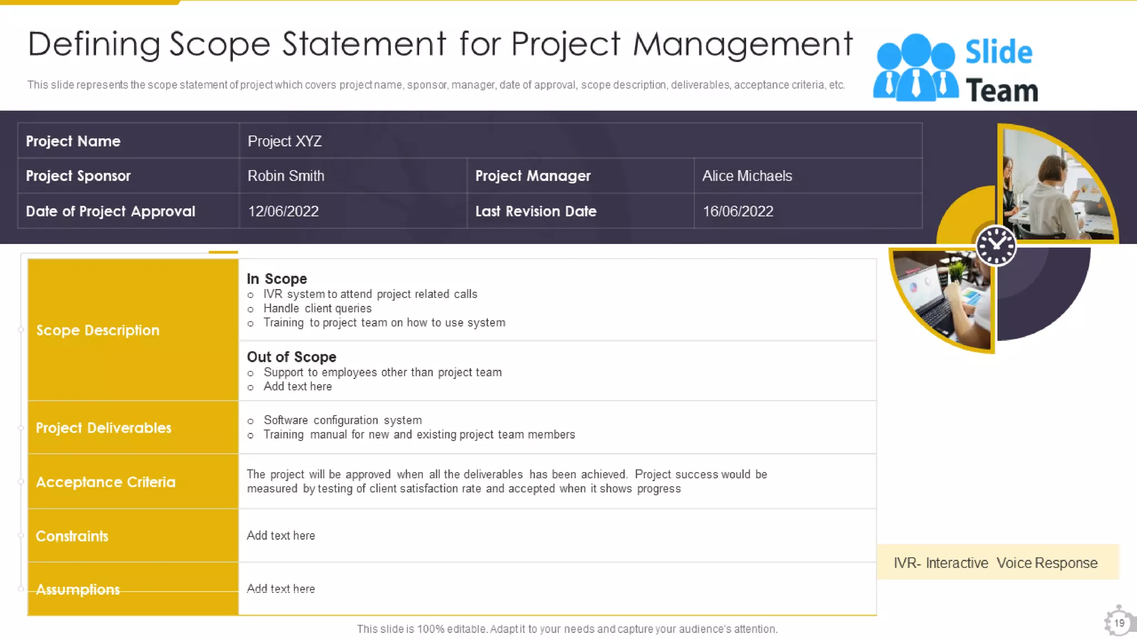Click Software configuration system bullet
Screen dimensions: 1137x639
click(343, 420)
